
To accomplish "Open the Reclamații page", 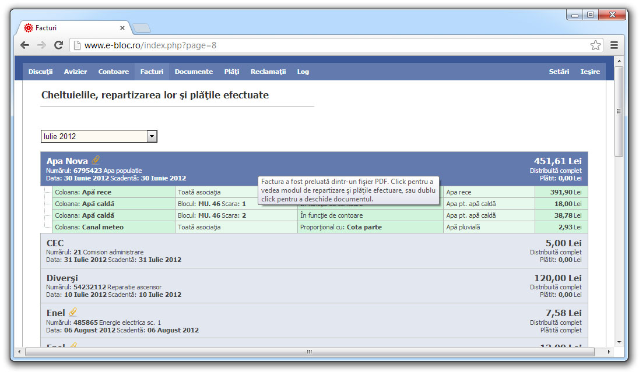I will (x=268, y=72).
